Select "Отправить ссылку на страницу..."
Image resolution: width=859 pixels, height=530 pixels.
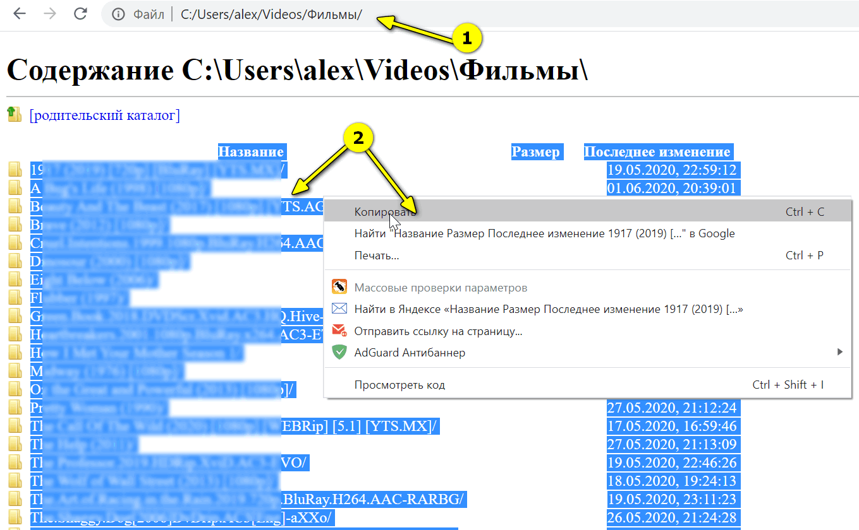click(x=588, y=331)
